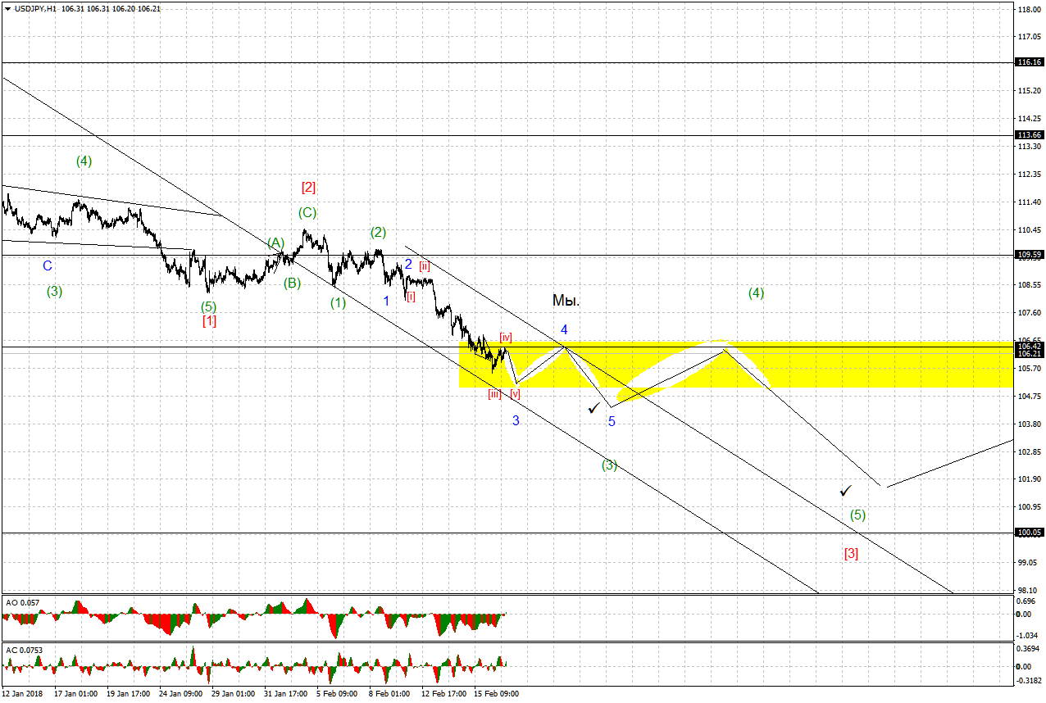Click the 111.40 price scale value
Viewport: 1046px width, 703px height.
(1029, 202)
